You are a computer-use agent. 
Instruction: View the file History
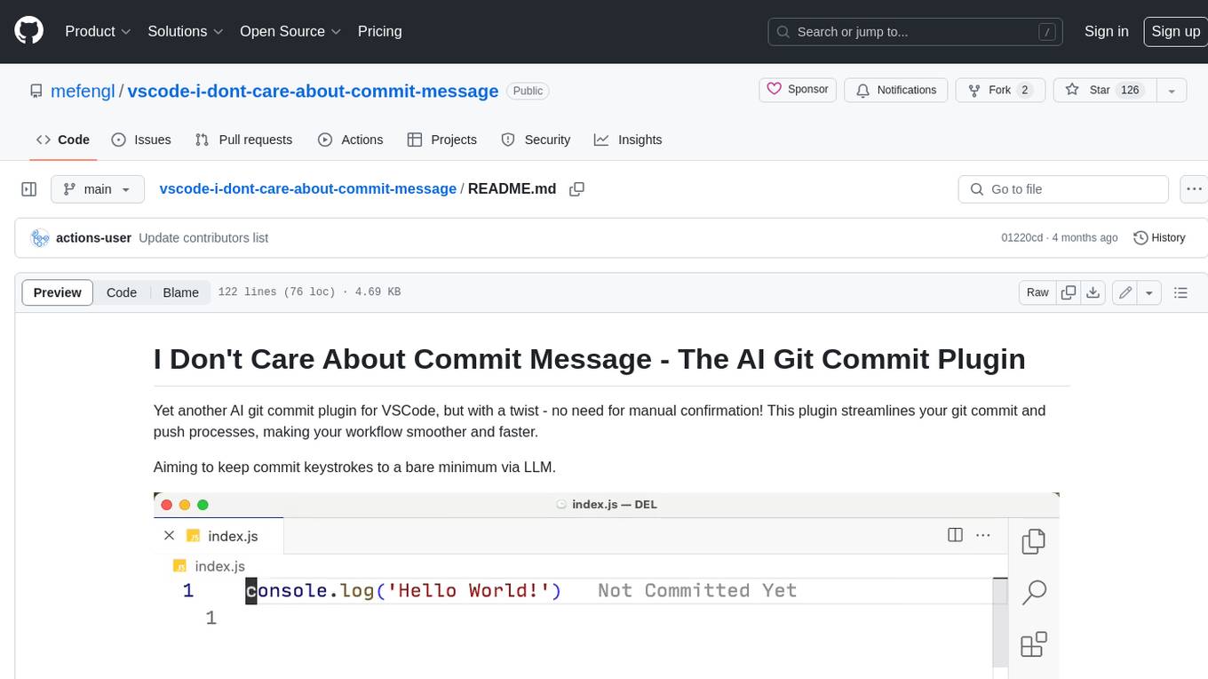pos(1159,238)
